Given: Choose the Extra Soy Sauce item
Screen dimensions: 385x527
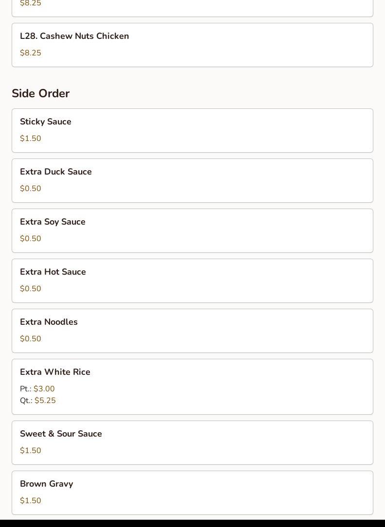Looking at the screenshot, I should (52, 222).
